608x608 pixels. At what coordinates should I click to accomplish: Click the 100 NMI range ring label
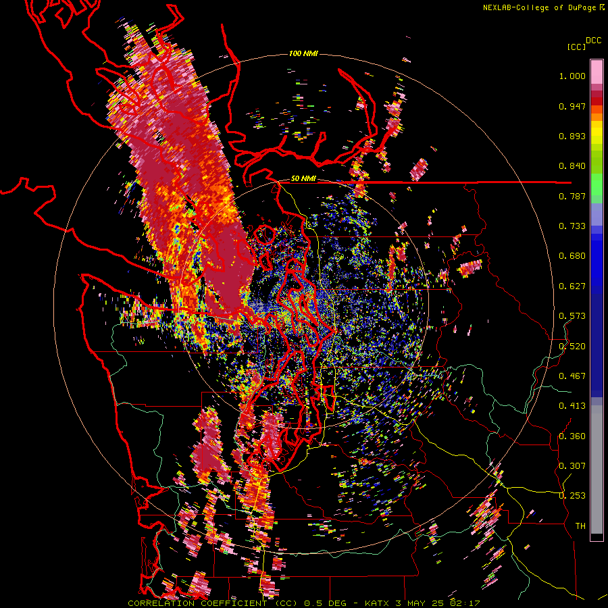pos(303,53)
